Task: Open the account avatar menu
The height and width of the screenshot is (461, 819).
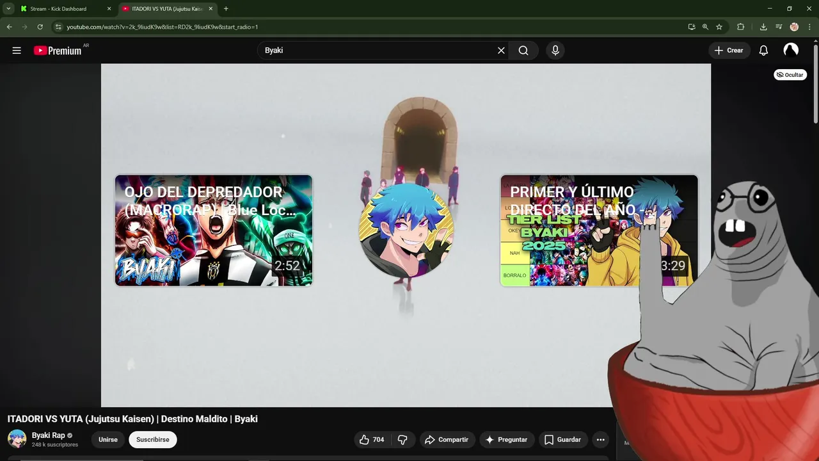Action: pos(791,51)
